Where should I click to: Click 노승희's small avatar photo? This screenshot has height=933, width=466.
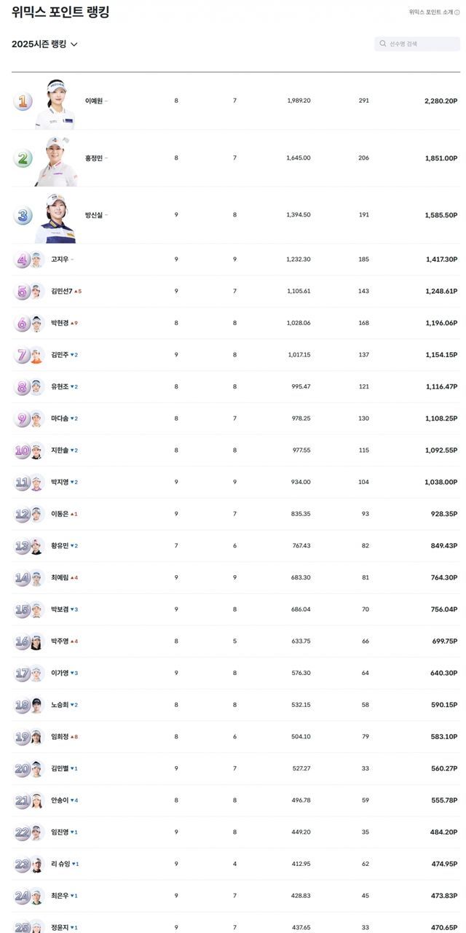click(x=36, y=705)
